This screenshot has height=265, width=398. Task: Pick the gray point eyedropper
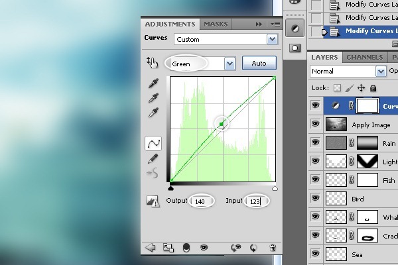(153, 97)
